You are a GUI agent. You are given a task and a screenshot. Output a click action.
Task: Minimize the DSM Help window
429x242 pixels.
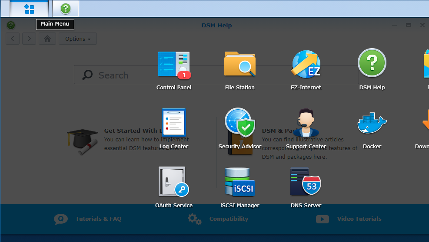pyautogui.click(x=395, y=25)
